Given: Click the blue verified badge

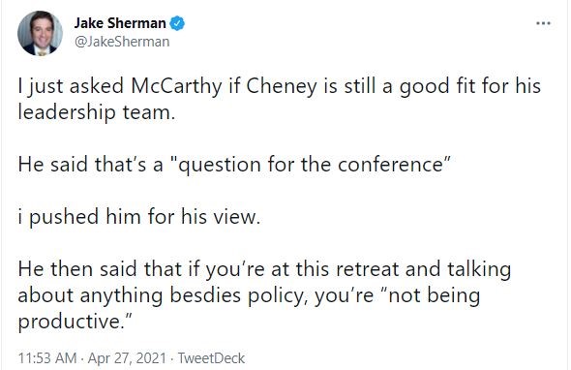Looking at the screenshot, I should click(x=177, y=23).
